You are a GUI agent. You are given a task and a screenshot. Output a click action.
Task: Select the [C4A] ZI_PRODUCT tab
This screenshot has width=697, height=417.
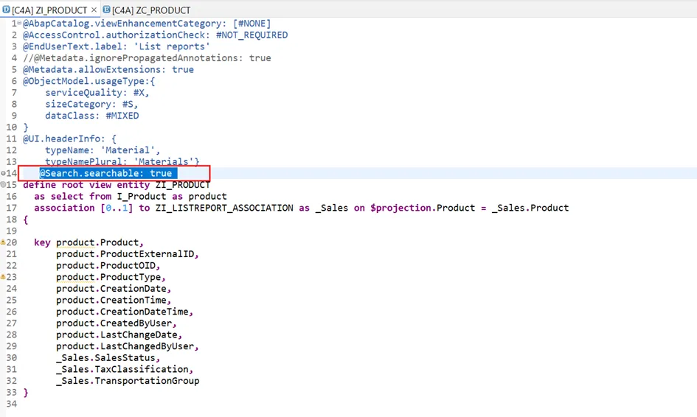pyautogui.click(x=49, y=10)
